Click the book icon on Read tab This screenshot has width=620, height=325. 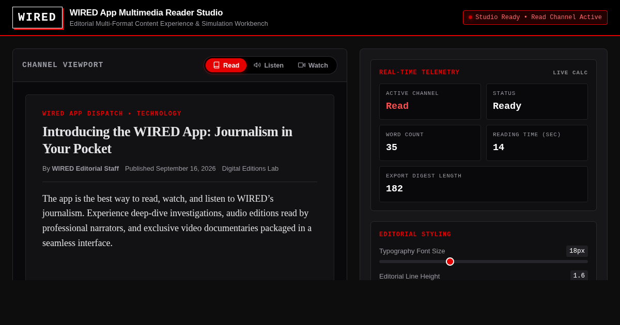click(x=216, y=65)
